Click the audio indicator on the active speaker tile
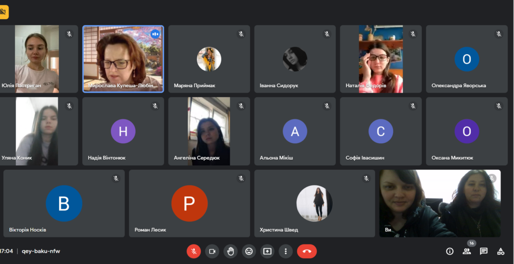 pyautogui.click(x=155, y=34)
